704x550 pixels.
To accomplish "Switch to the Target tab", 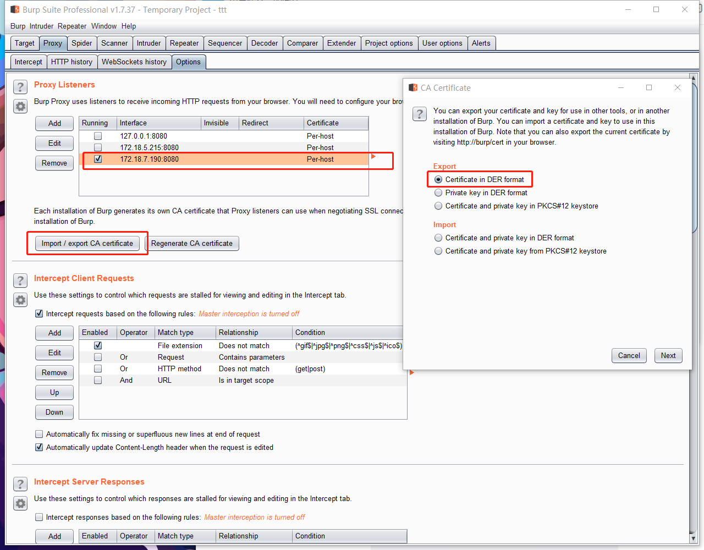I will click(x=25, y=43).
